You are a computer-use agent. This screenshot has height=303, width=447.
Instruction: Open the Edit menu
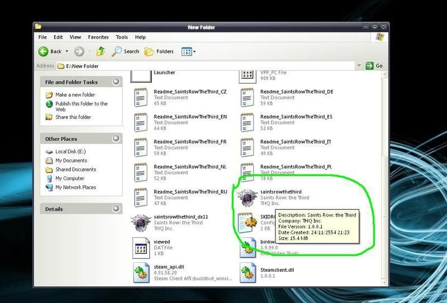point(58,37)
